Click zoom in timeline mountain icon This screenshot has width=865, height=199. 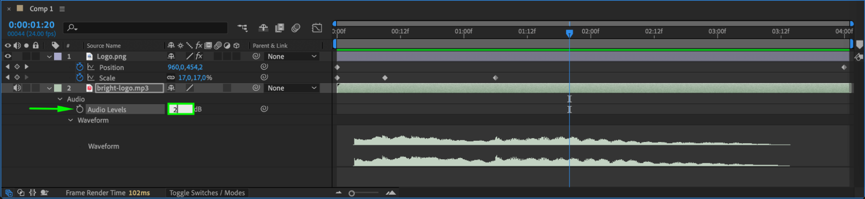pos(391,193)
